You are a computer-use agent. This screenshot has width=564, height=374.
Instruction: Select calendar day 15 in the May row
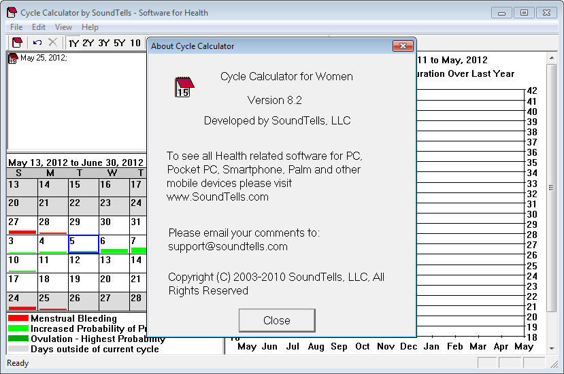coord(84,187)
